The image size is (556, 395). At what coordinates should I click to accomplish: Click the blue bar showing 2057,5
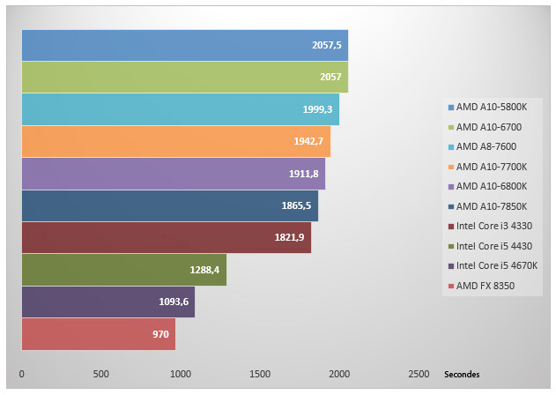[185, 46]
